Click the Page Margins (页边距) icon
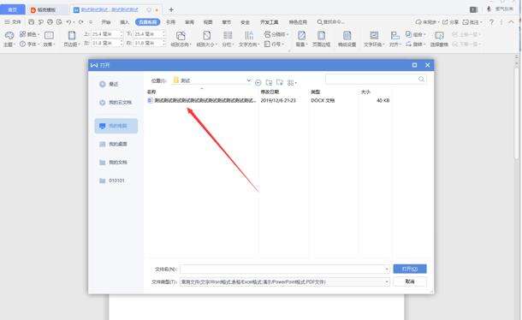Viewport: 522px width, 320px height. [x=72, y=35]
